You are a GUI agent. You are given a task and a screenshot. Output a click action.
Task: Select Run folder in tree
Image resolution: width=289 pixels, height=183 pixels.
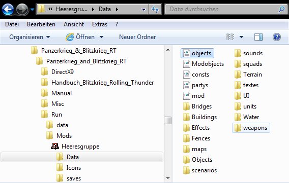pos(56,115)
